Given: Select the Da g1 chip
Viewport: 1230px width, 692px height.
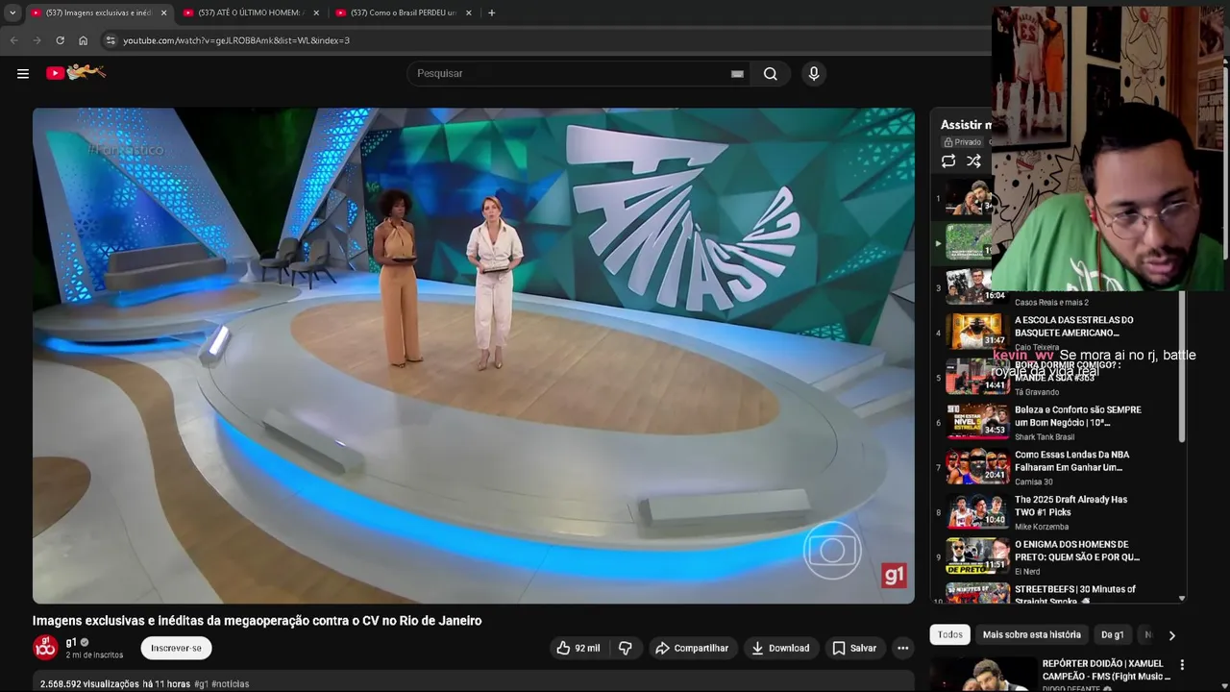Looking at the screenshot, I should (1112, 634).
